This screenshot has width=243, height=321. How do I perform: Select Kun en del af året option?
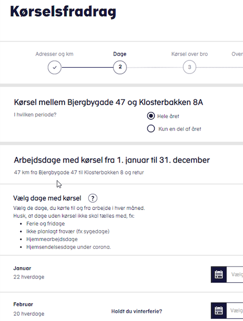tap(151, 129)
